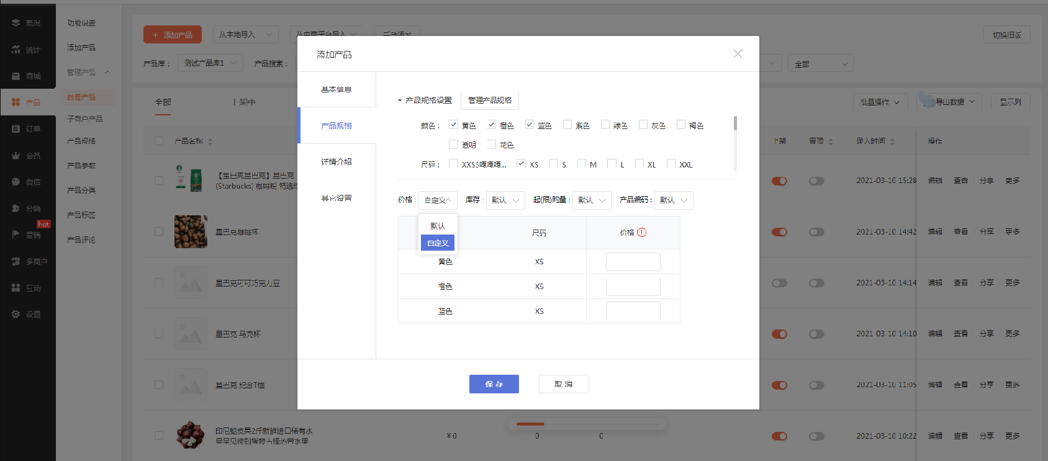Click the Starbucks coffee powder thumbnail
The image size is (1048, 461).
pyautogui.click(x=191, y=180)
